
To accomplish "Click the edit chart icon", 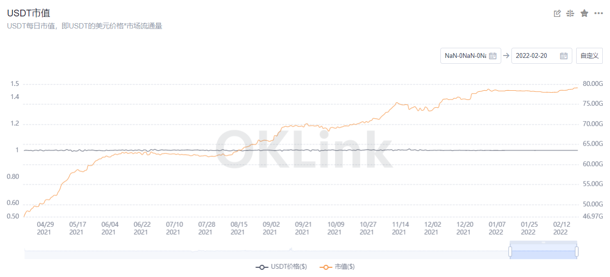I will 557,14.
